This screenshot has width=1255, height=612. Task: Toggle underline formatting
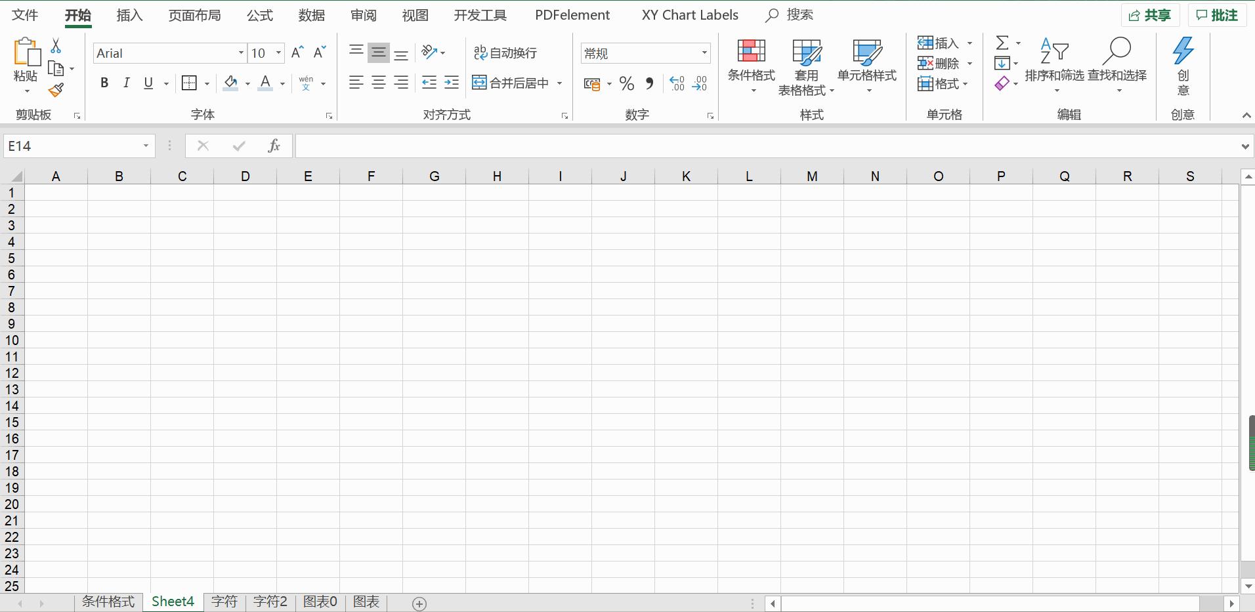[x=148, y=83]
